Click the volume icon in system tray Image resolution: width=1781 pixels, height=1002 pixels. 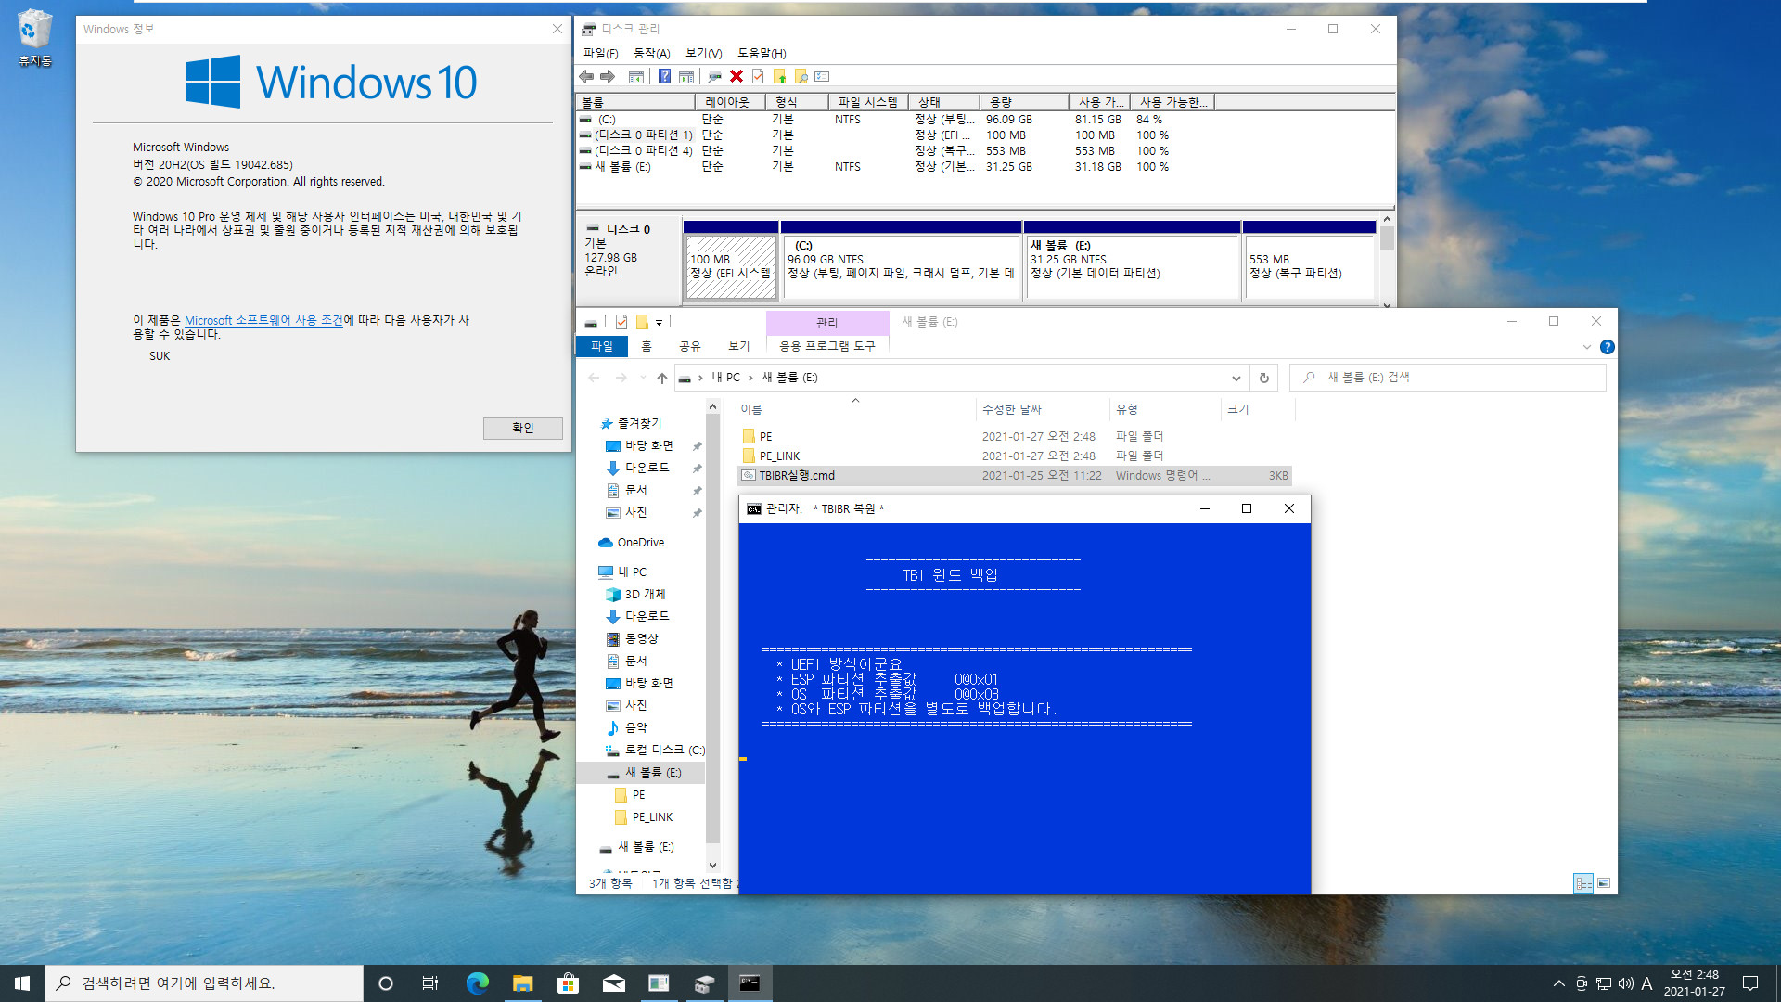pyautogui.click(x=1625, y=983)
